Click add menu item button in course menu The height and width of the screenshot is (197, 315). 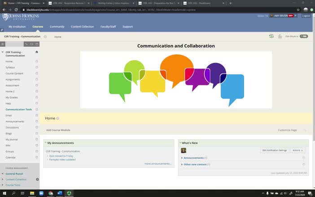pyautogui.click(x=3, y=44)
